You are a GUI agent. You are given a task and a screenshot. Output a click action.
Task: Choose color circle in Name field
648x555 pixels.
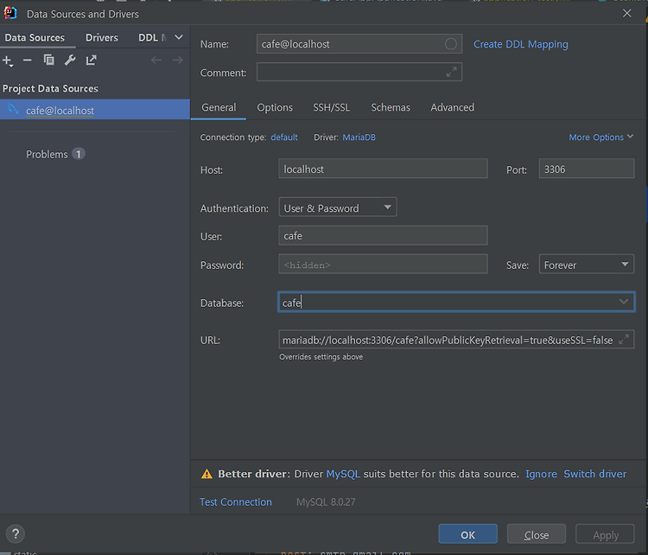coord(451,44)
